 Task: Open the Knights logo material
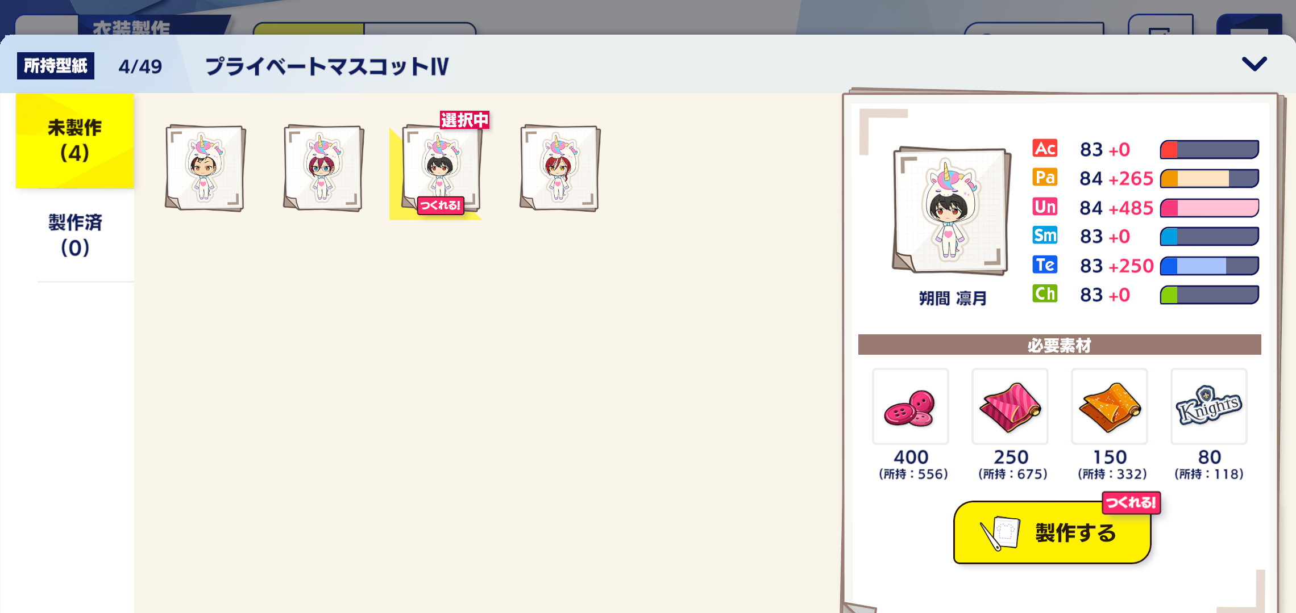[1209, 406]
